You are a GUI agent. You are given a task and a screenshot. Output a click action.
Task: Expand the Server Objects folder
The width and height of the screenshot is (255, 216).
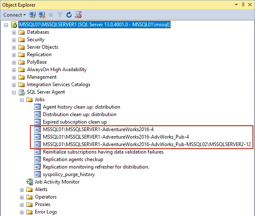14,47
